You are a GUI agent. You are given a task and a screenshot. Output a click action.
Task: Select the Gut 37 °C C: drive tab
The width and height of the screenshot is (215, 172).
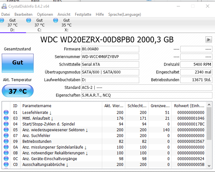click(40, 25)
